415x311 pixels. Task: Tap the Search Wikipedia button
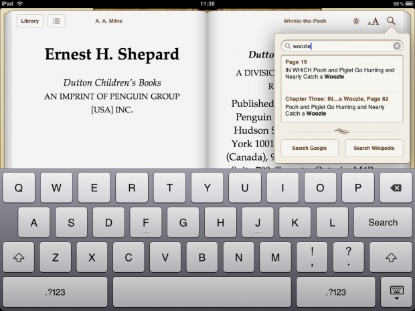point(374,148)
